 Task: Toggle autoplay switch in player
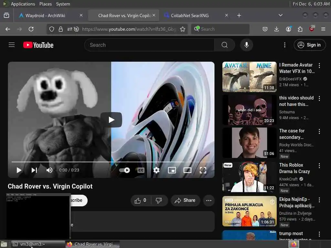(124, 170)
